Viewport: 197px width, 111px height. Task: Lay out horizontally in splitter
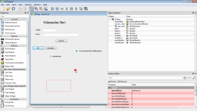62,9
